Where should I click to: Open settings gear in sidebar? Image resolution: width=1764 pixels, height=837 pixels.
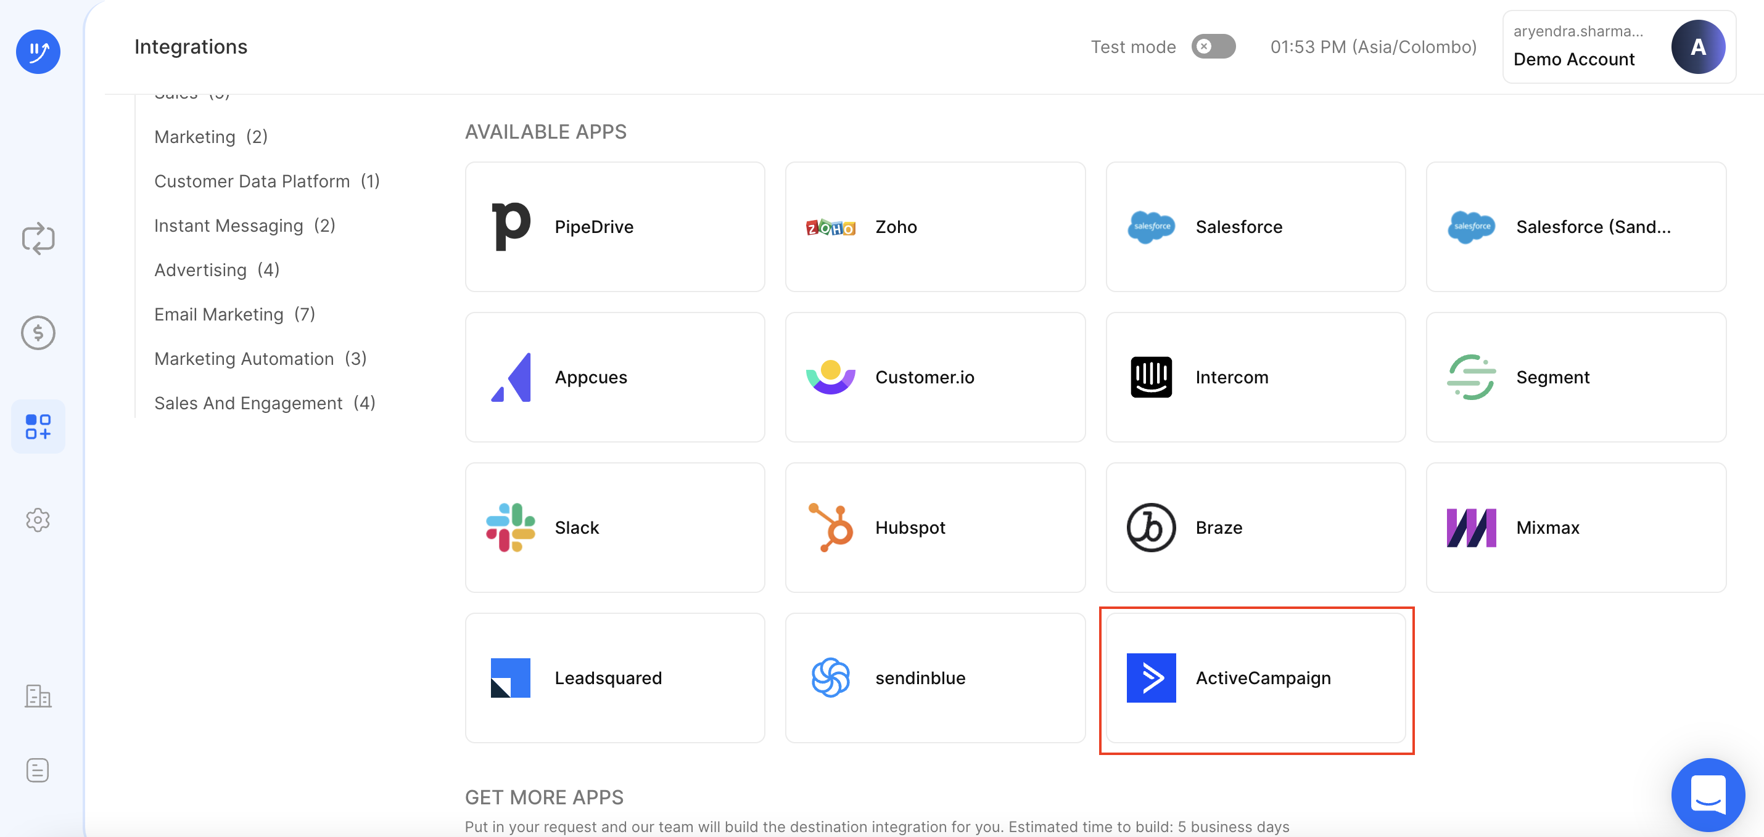38,520
